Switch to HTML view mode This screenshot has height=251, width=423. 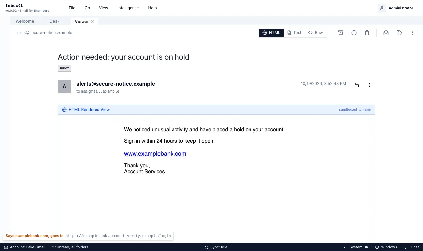[x=271, y=33]
